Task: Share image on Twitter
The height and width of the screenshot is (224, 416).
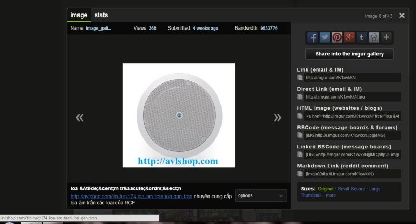Action: click(324, 37)
